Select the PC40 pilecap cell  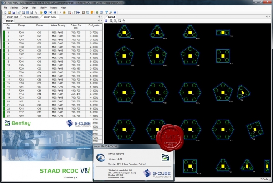pyautogui.click(x=21, y=33)
